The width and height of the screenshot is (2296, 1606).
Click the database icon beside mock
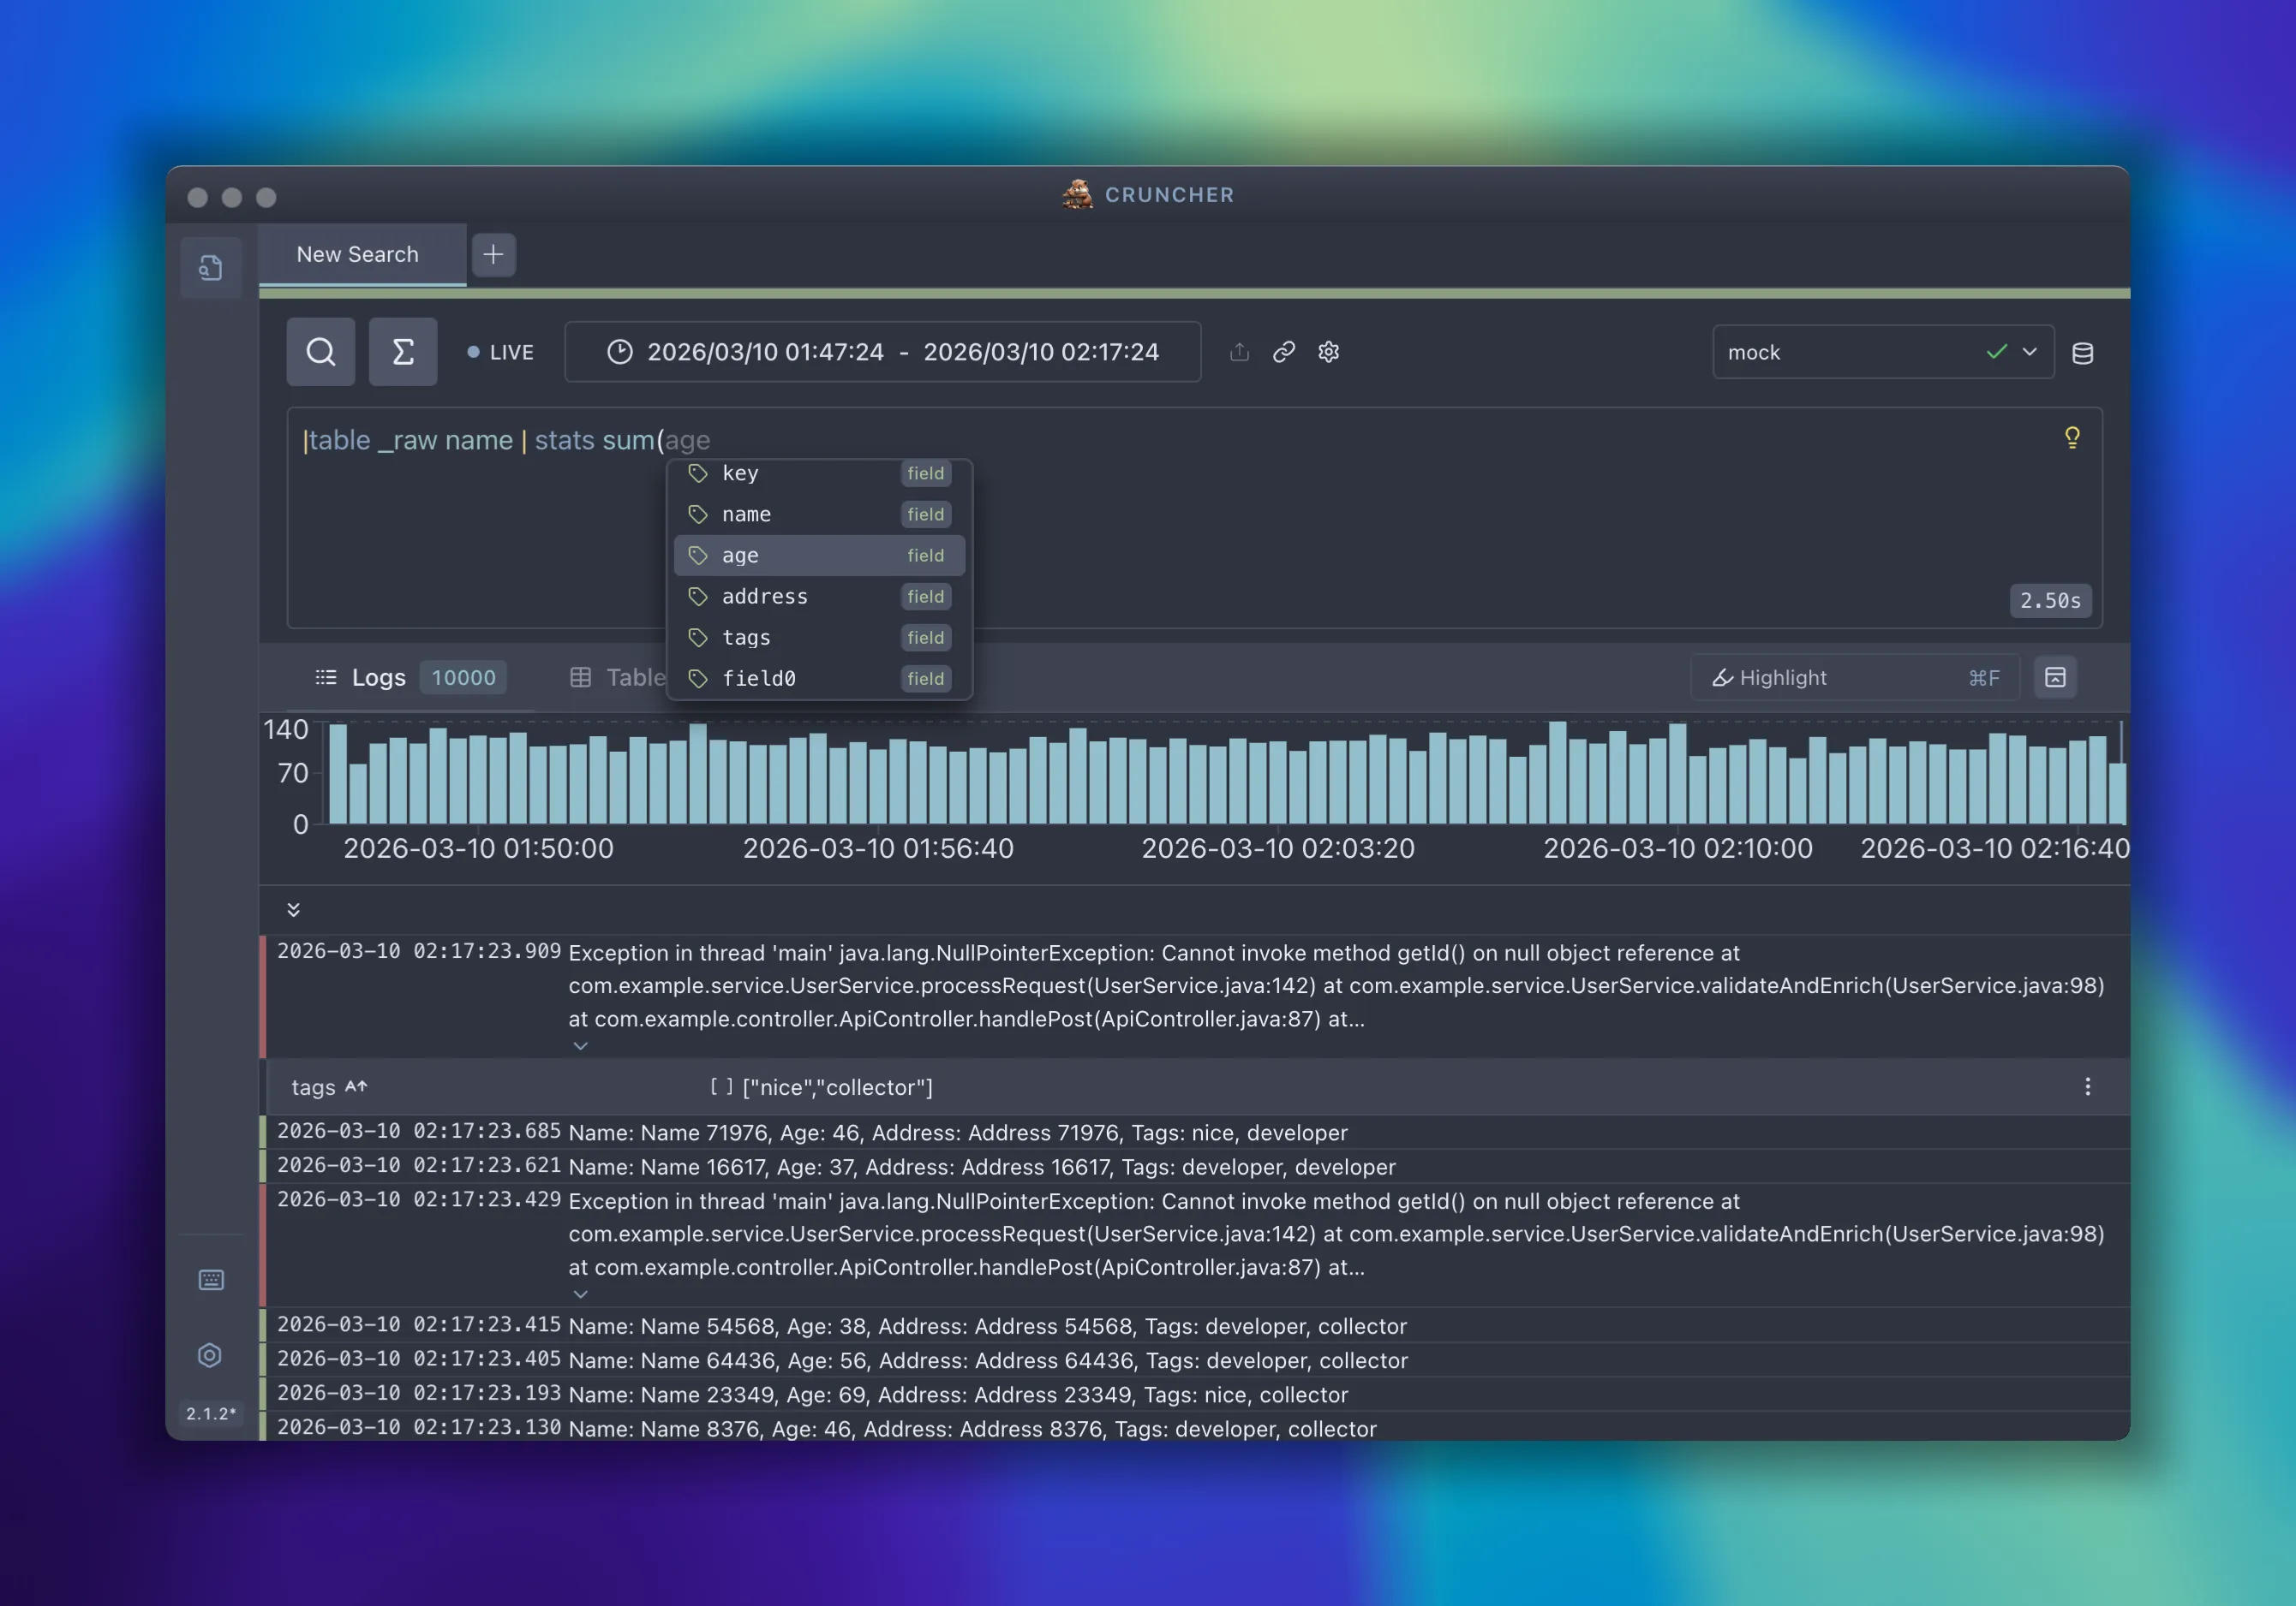2083,353
